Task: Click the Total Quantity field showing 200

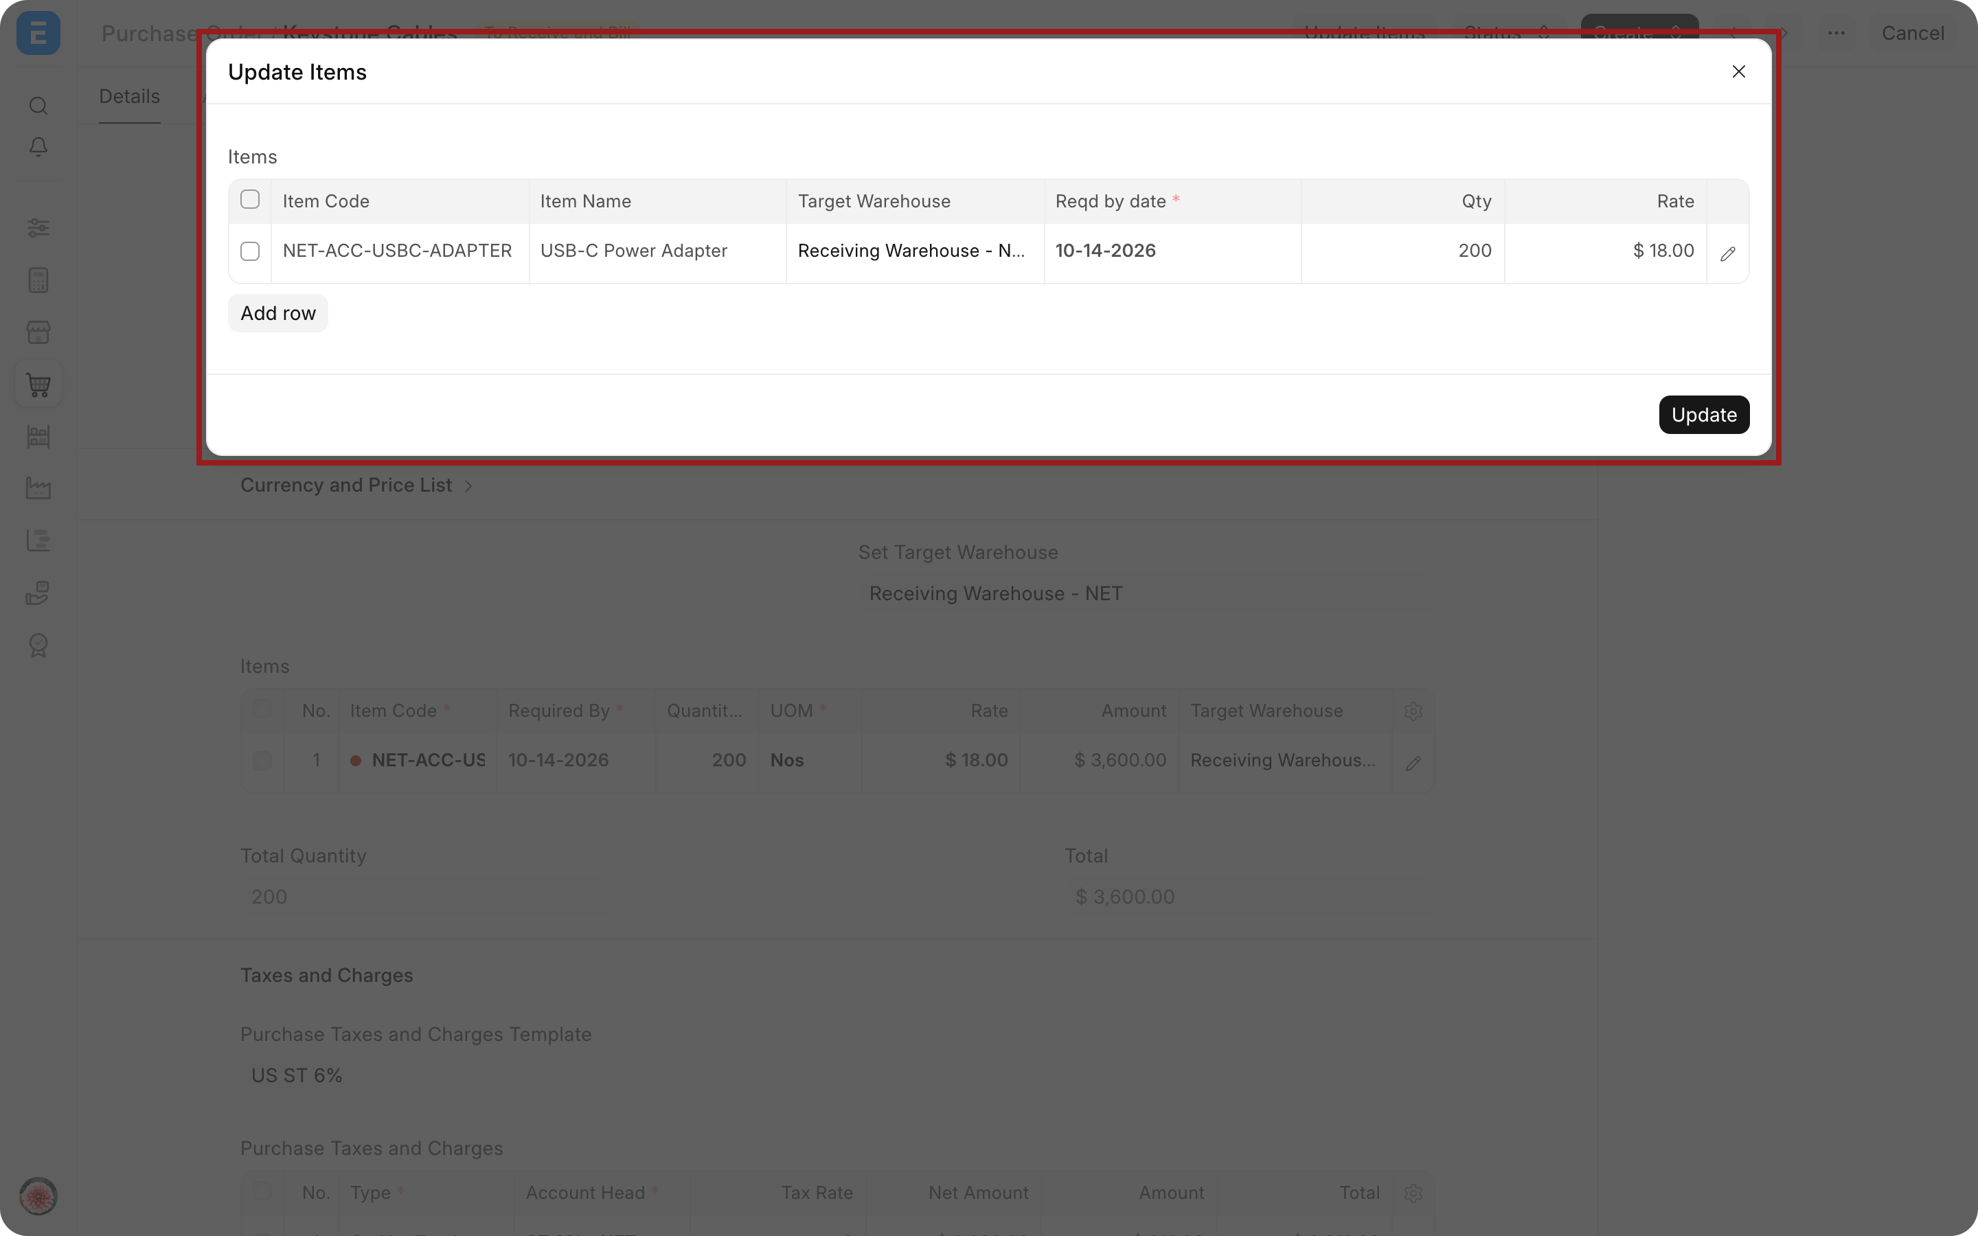Action: (x=425, y=897)
